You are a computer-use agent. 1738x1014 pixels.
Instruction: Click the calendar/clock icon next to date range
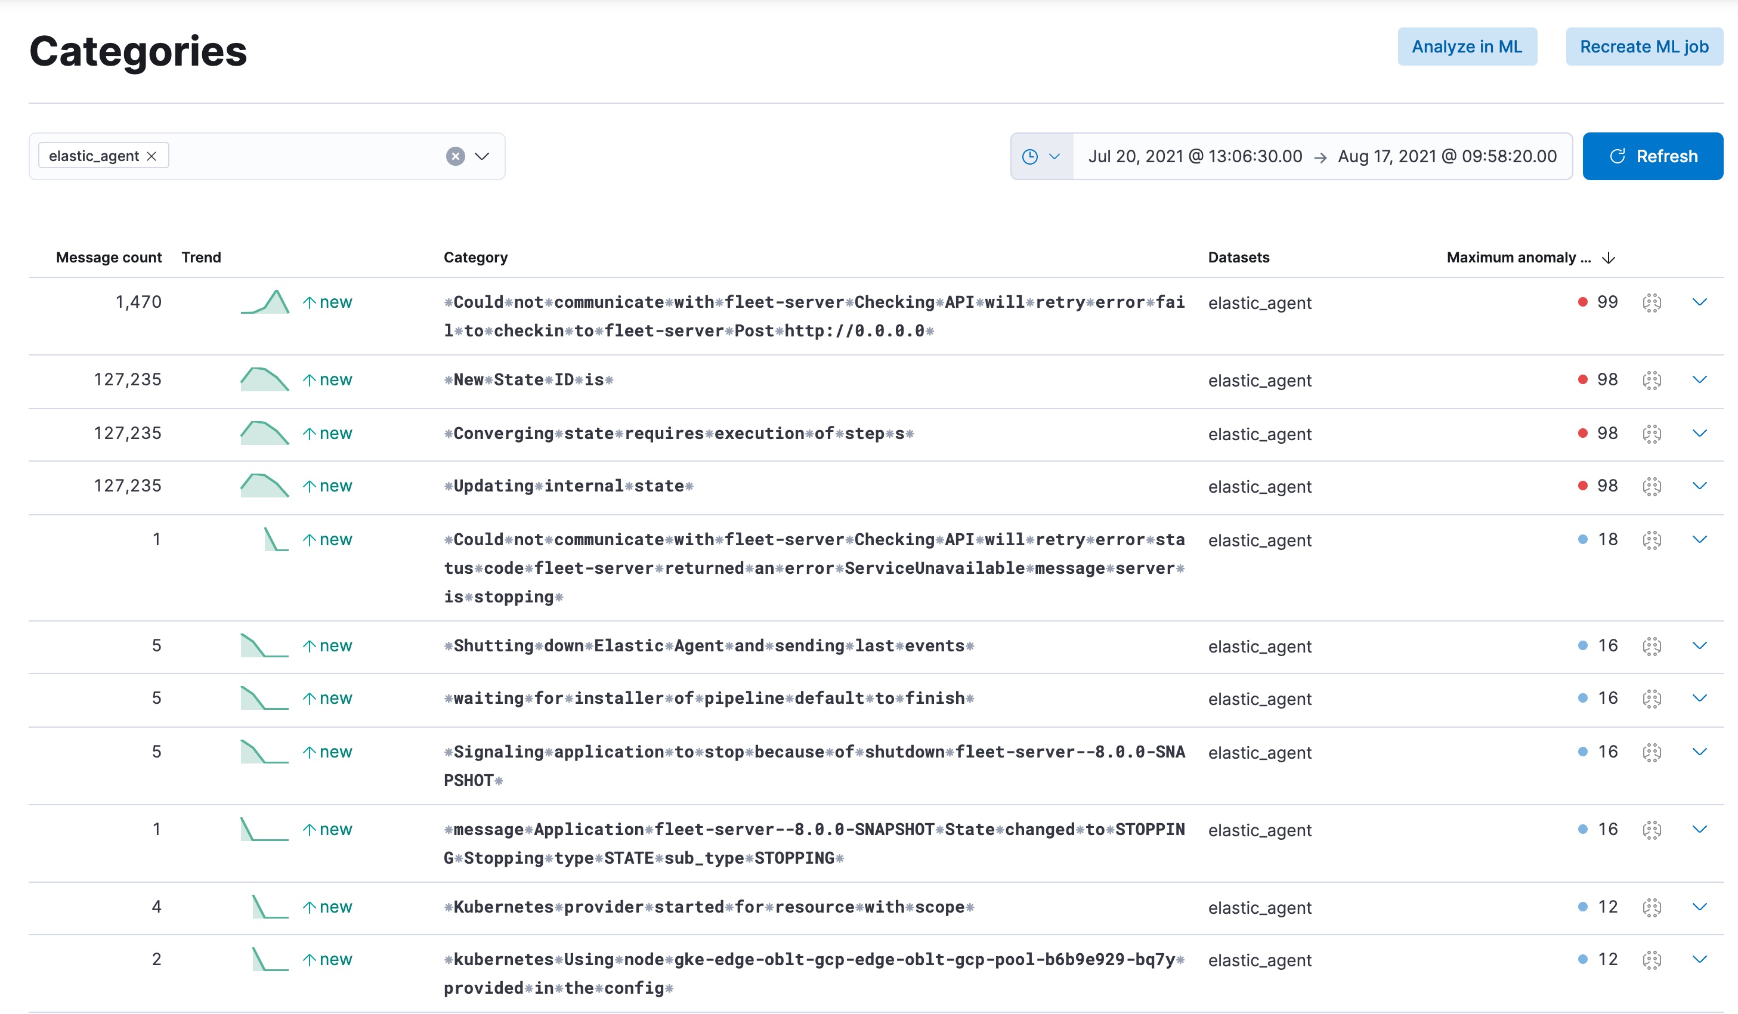pyautogui.click(x=1031, y=156)
